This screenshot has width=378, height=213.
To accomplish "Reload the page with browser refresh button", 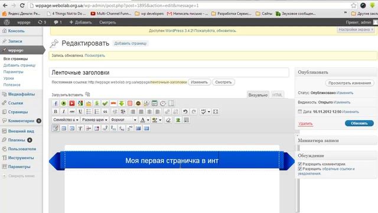I will (x=22, y=5).
